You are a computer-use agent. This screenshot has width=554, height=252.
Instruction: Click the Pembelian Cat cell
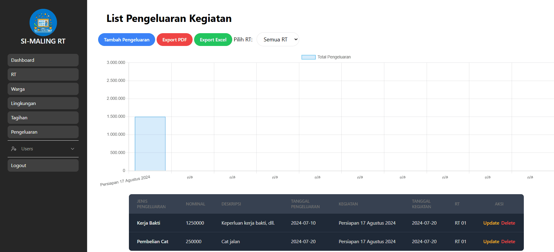pos(153,242)
